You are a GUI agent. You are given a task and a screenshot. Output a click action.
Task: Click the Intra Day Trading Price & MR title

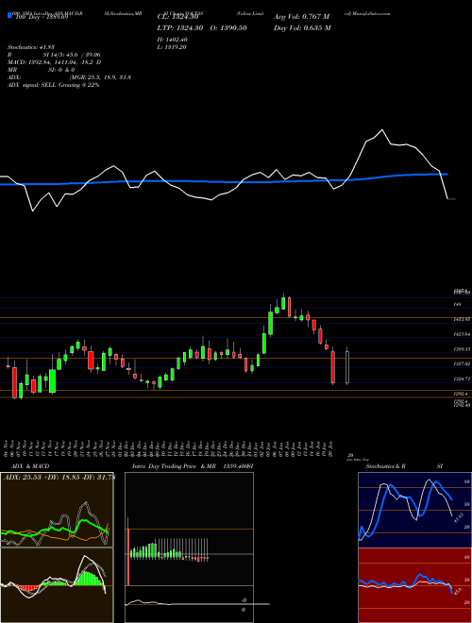pyautogui.click(x=176, y=466)
